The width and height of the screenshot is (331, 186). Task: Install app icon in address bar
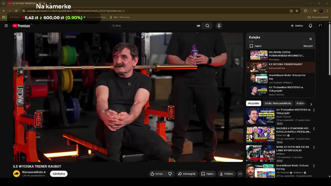pyautogui.click(x=291, y=11)
